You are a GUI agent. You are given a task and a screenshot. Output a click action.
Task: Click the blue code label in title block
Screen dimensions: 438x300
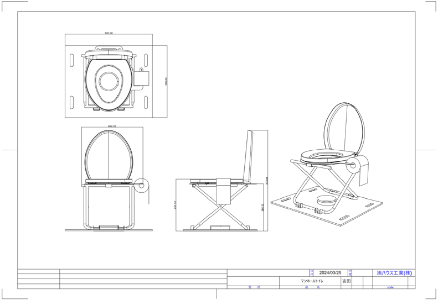(390, 287)
